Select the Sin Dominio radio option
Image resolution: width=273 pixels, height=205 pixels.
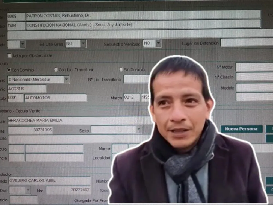pyautogui.click(x=121, y=70)
